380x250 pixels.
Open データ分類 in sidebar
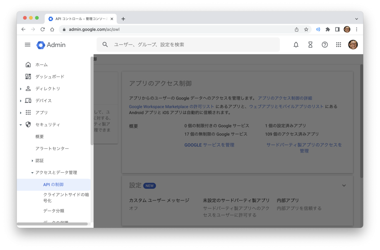[53, 211]
